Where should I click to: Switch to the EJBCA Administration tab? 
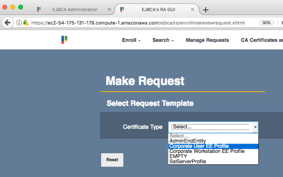click(73, 10)
